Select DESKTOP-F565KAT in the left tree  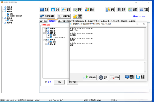[x=16, y=16]
